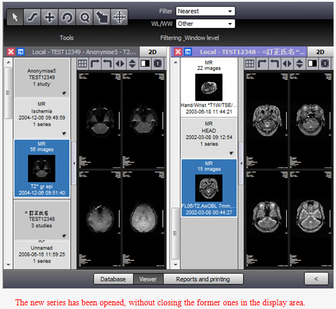Open grid layout in left viewer

click(83, 63)
